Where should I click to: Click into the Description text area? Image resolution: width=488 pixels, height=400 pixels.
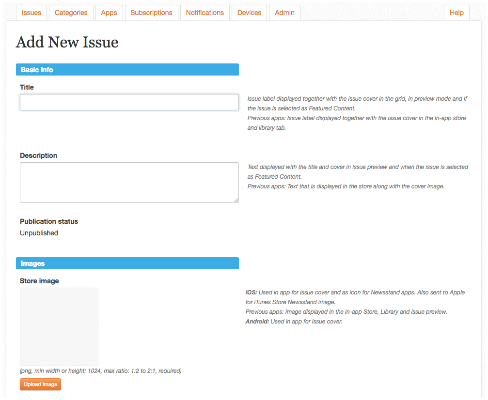coord(129,182)
